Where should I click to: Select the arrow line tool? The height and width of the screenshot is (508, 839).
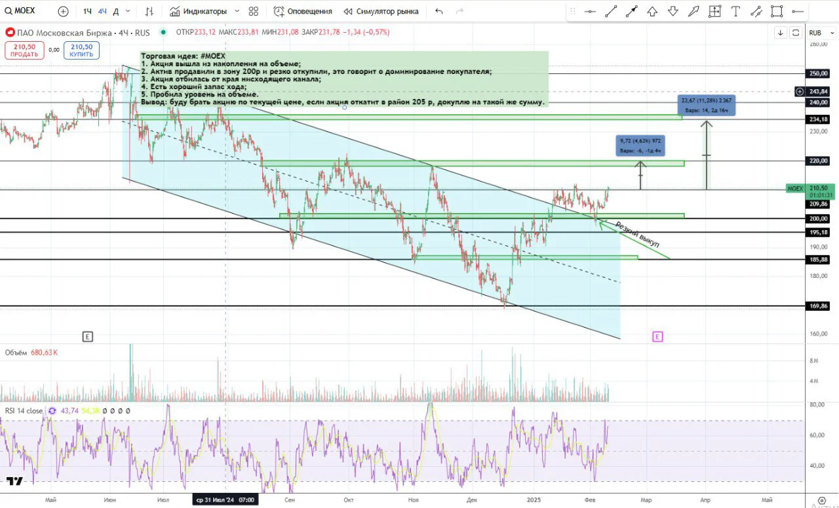tap(632, 11)
